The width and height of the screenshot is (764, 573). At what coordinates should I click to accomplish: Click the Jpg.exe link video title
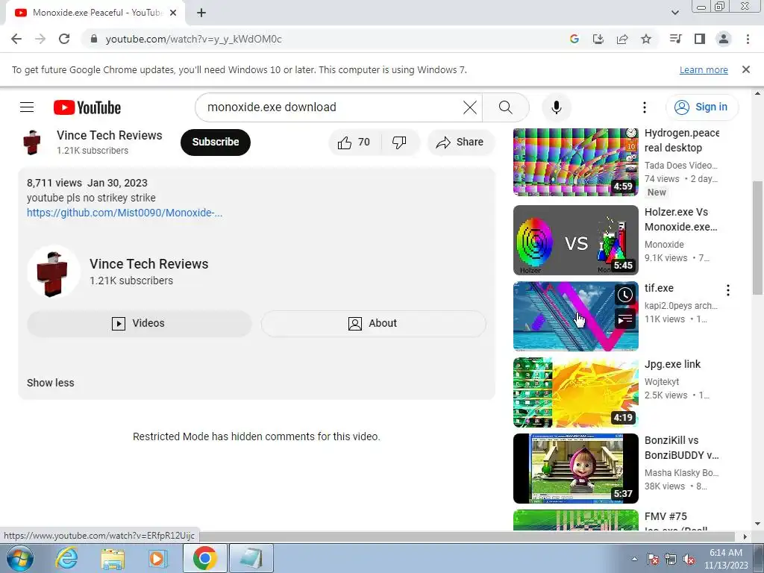(672, 364)
